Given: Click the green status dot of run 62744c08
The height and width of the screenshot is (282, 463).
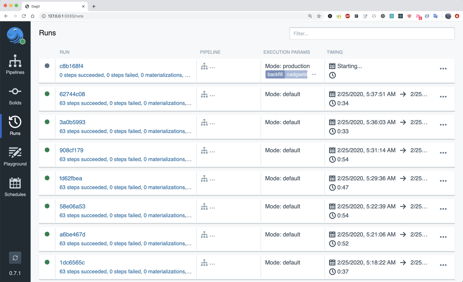Looking at the screenshot, I should pos(47,94).
